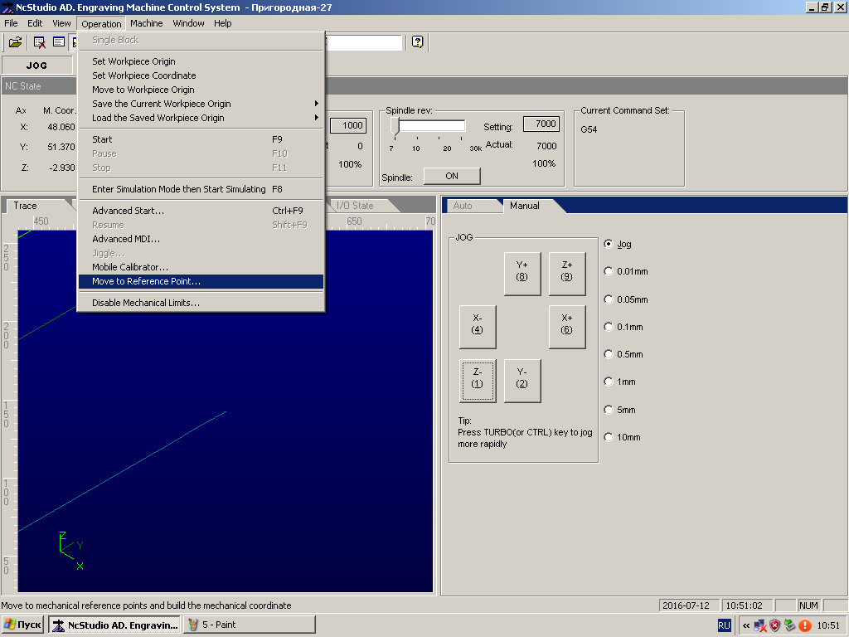Click the X+ (6) jog button

(x=567, y=327)
